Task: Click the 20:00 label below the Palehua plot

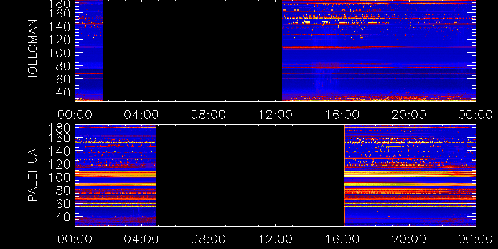Action: (x=409, y=239)
